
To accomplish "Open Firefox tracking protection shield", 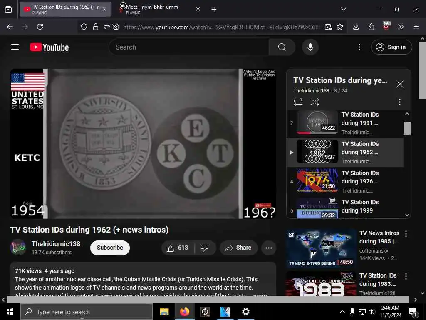I will point(84,27).
